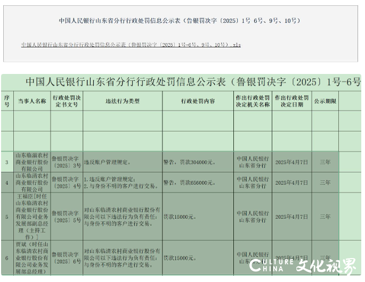
Task: Click sequence number 4 cell
Action: pyautogui.click(x=7, y=183)
